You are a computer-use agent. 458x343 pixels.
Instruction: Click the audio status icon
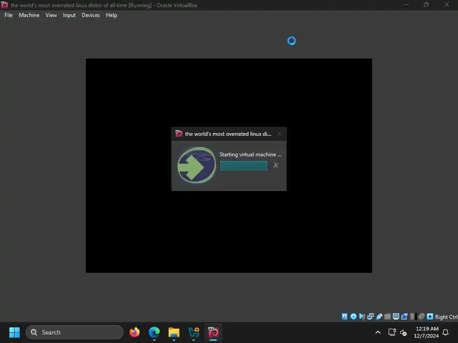[x=361, y=317]
